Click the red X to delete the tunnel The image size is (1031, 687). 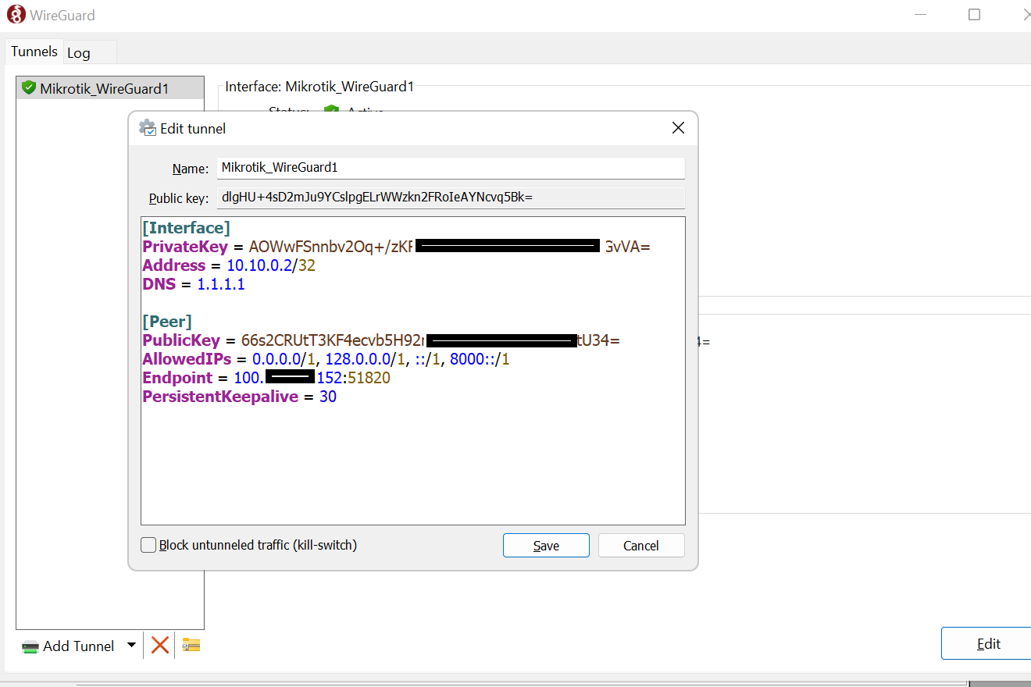point(159,645)
